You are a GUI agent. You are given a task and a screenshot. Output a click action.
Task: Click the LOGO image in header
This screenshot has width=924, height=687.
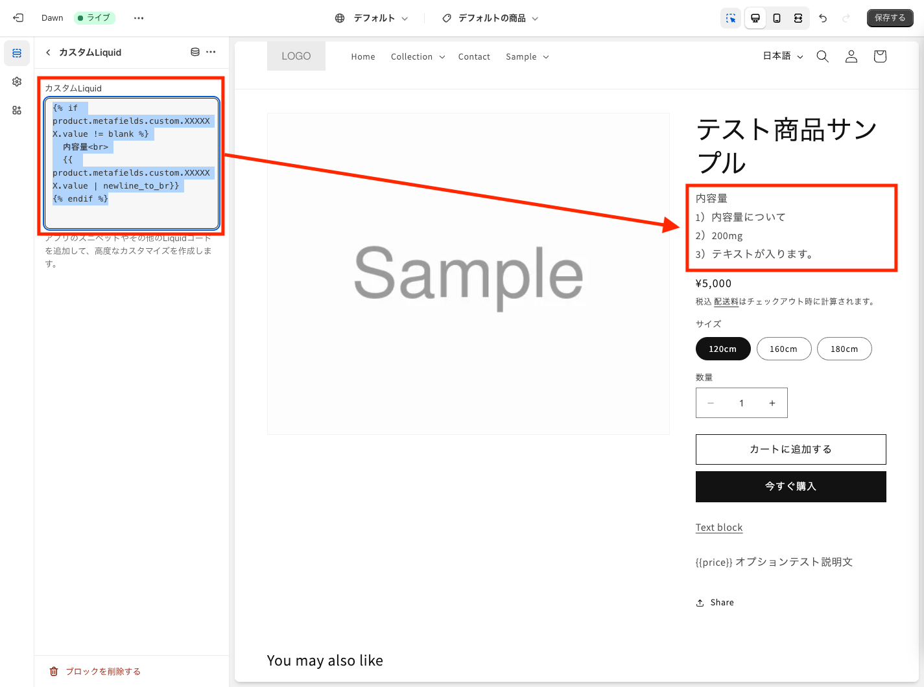(296, 56)
